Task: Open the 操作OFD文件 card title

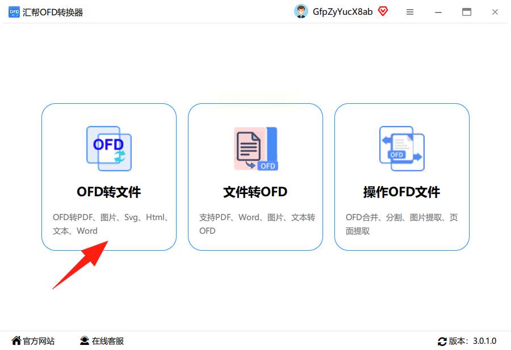Action: click(x=401, y=192)
